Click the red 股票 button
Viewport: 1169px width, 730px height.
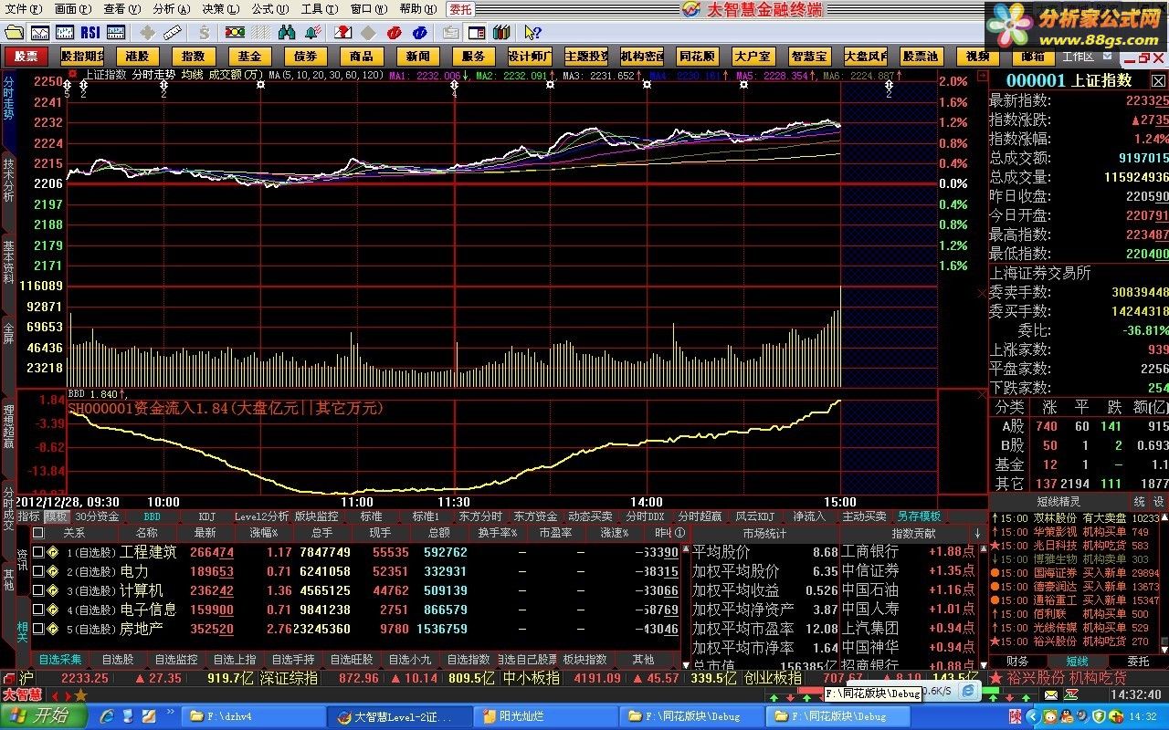coord(26,57)
